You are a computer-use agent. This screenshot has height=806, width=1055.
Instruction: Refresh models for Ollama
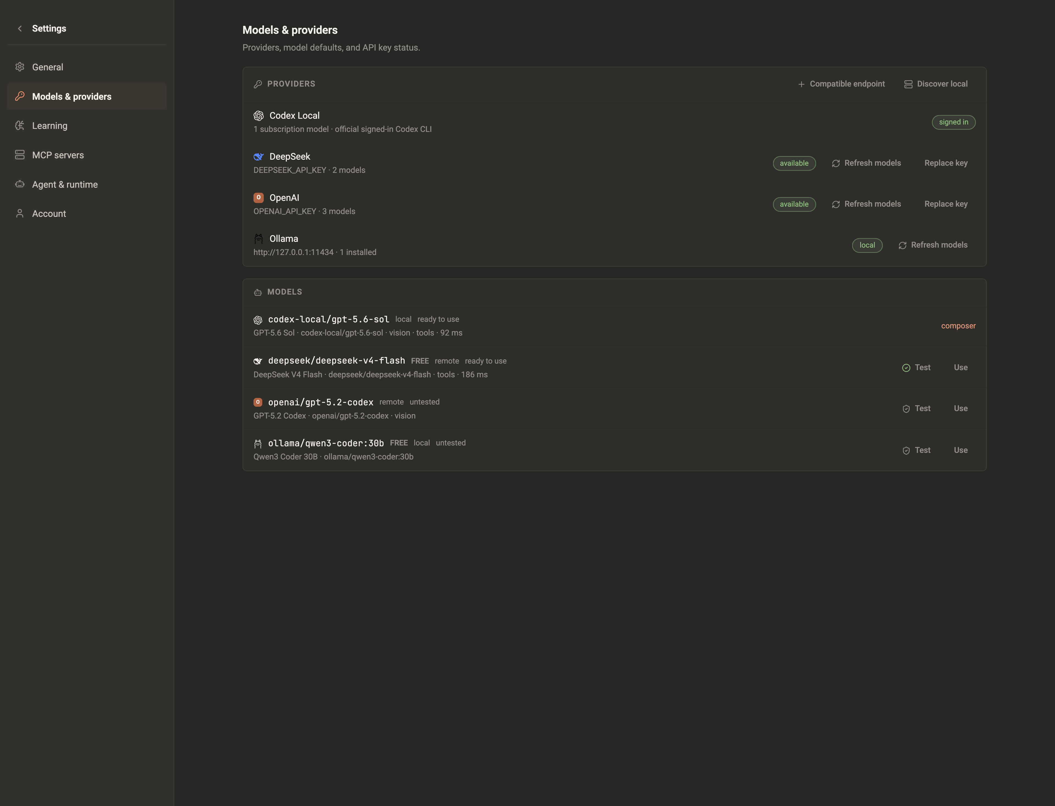point(933,245)
